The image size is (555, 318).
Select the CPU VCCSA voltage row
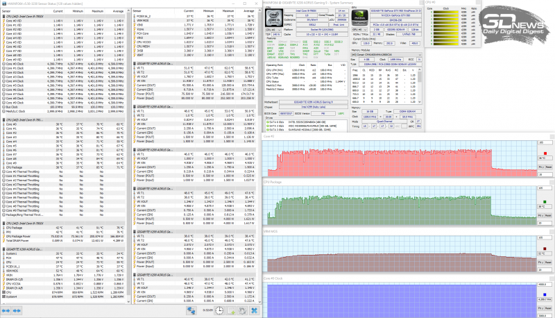coord(63,284)
